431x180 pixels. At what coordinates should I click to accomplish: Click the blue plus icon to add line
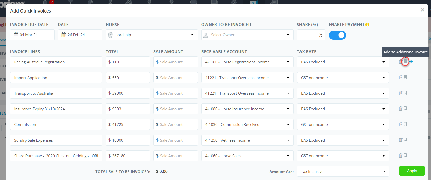pos(411,62)
